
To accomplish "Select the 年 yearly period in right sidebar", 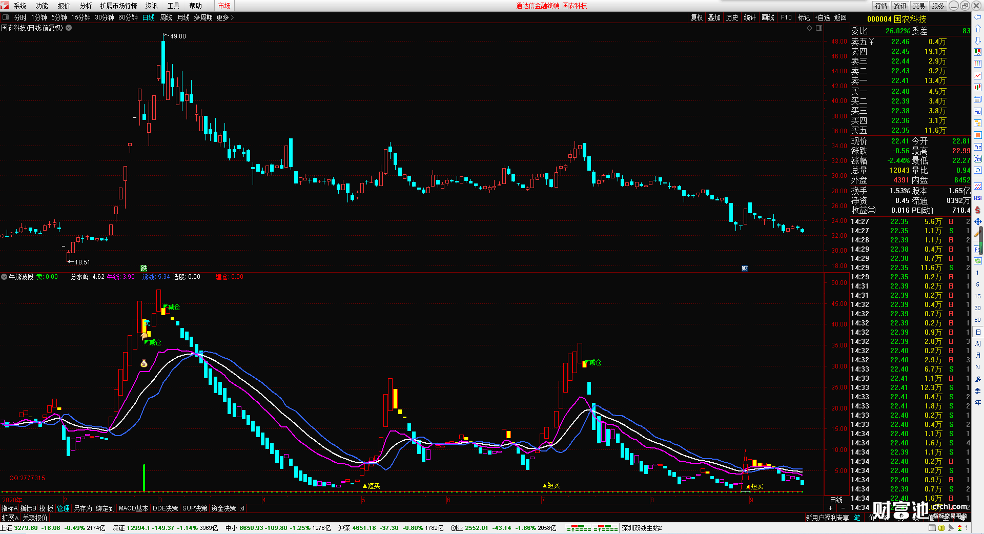I will [x=977, y=402].
